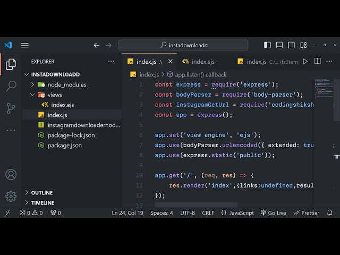Screen dimensions: 340x255
Task: Click the instadownloadd command center search box
Action: pos(183,45)
